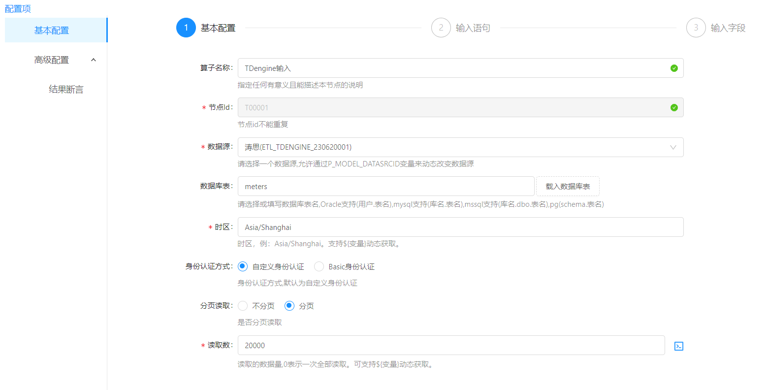Click 载入数据库表 button
Image resolution: width=767 pixels, height=390 pixels.
[568, 187]
